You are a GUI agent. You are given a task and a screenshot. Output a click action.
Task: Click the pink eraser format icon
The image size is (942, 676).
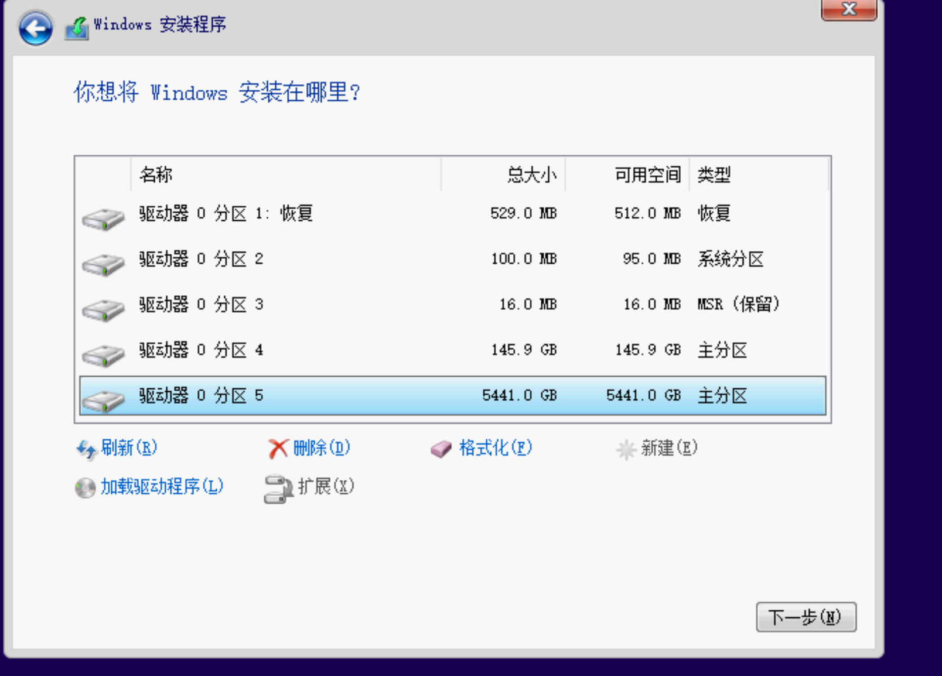point(441,449)
